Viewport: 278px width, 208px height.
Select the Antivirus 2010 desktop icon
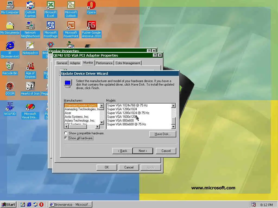point(91,30)
